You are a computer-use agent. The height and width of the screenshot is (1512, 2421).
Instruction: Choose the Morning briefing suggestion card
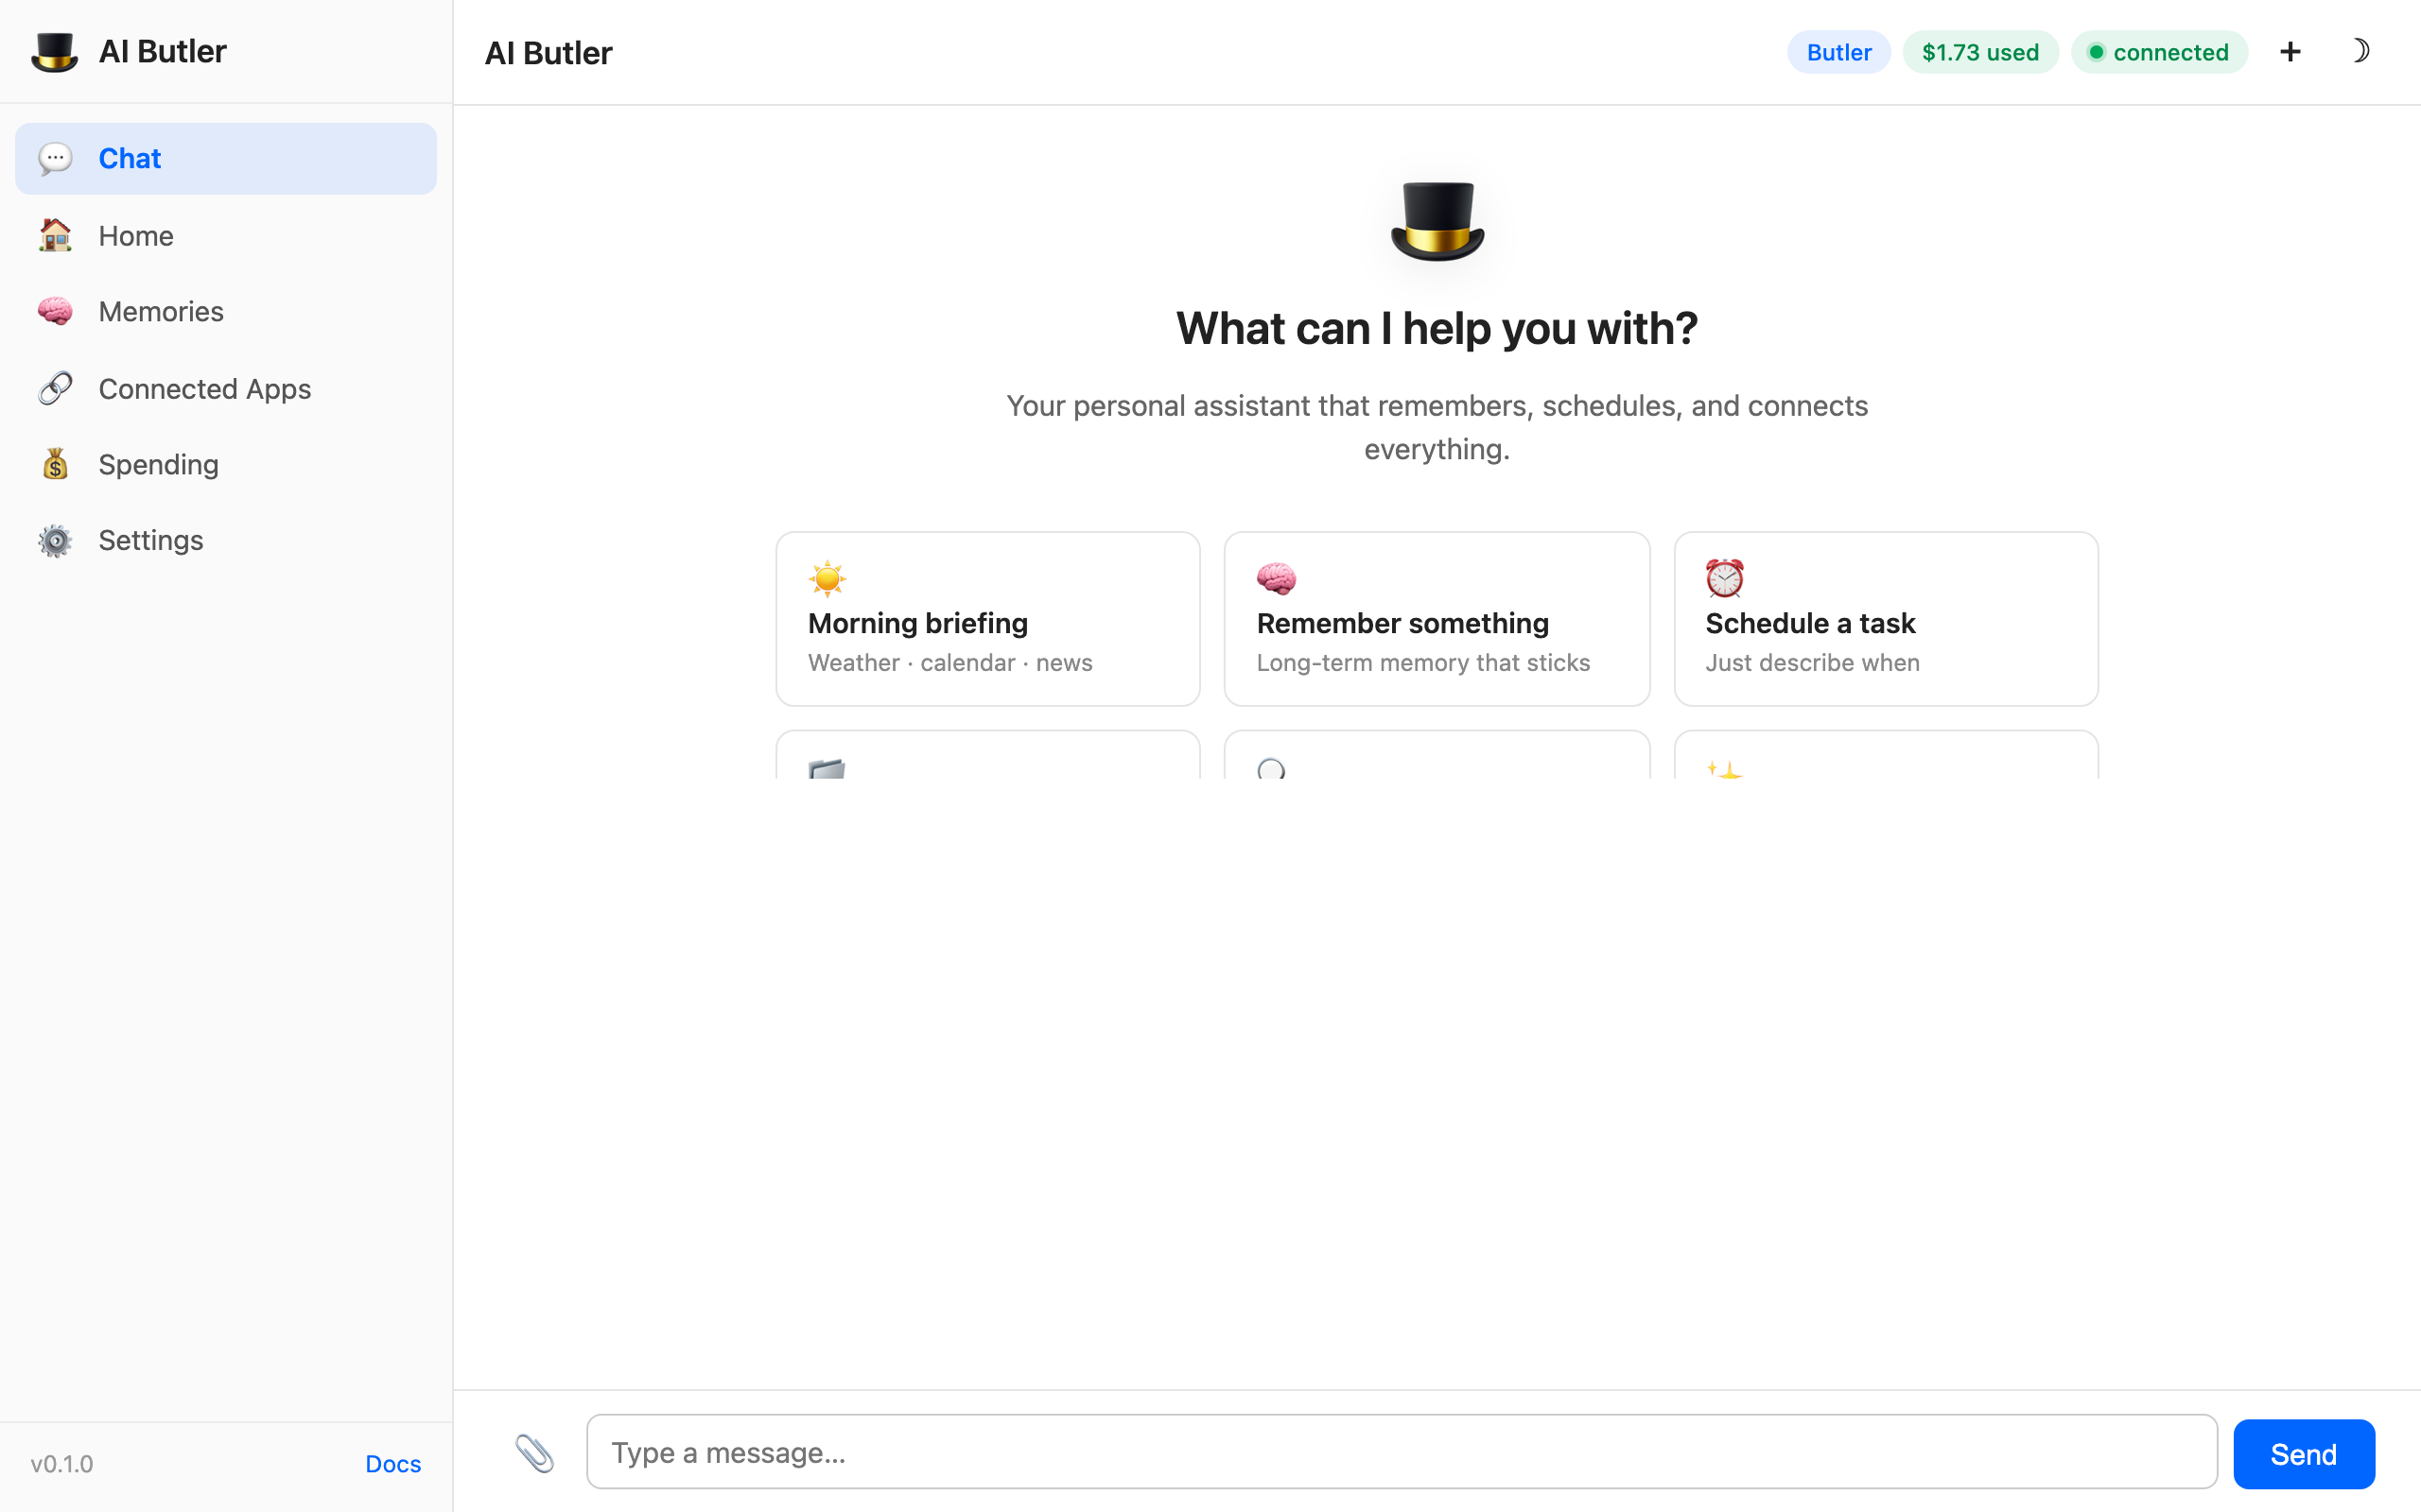(987, 619)
